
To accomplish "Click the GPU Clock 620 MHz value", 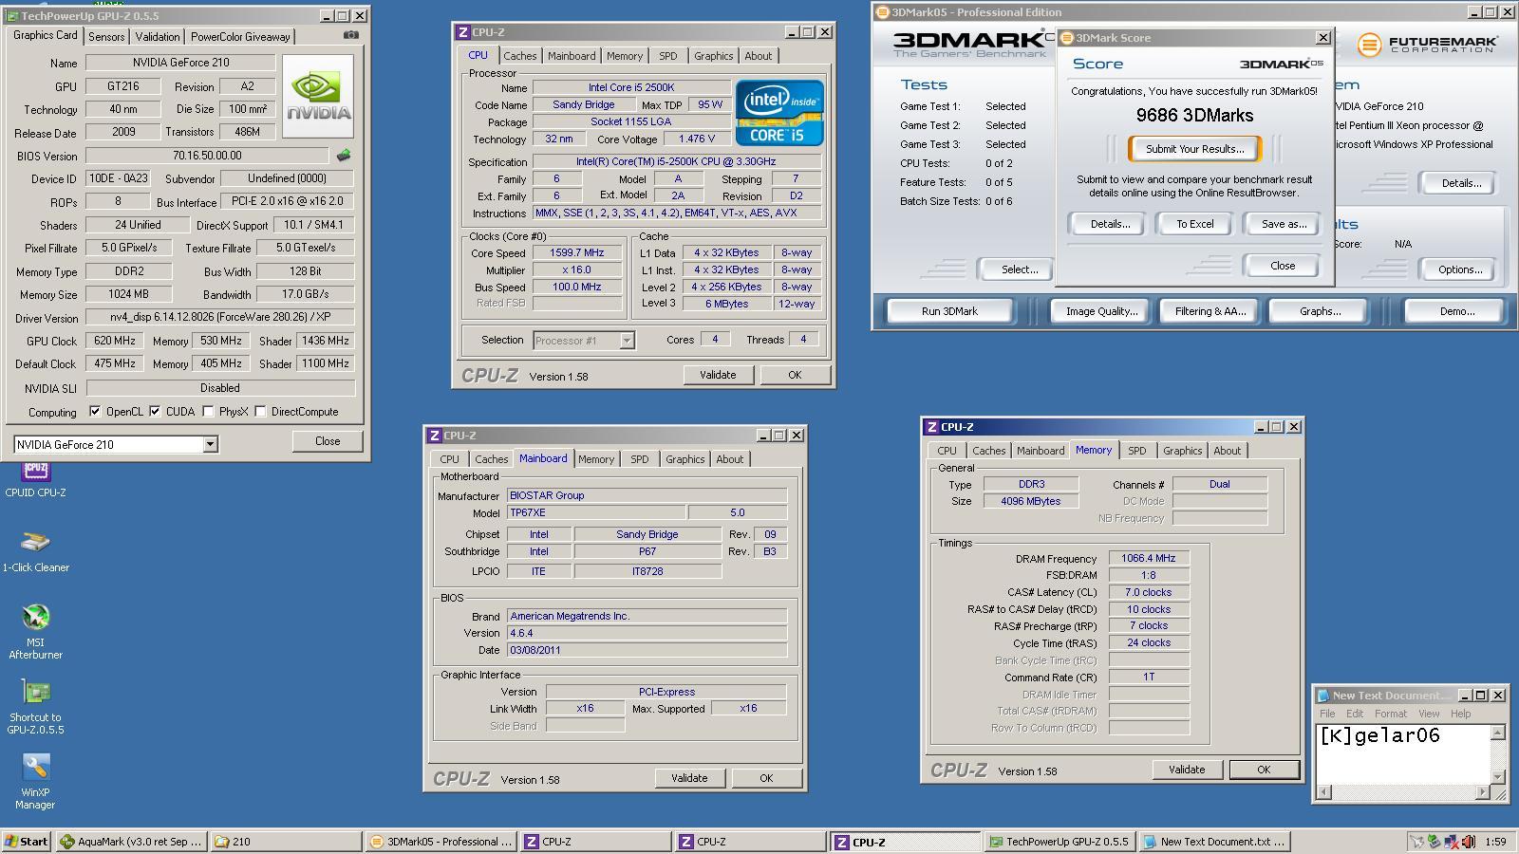I will tap(114, 341).
